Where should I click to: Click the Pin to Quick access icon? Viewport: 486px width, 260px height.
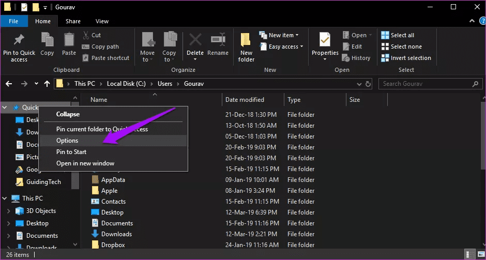click(x=19, y=40)
